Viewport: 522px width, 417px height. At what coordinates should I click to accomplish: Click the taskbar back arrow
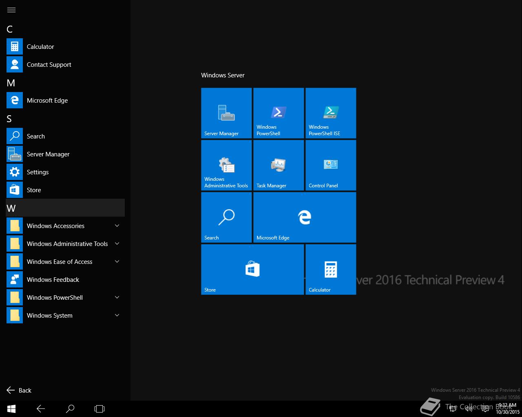click(x=41, y=409)
